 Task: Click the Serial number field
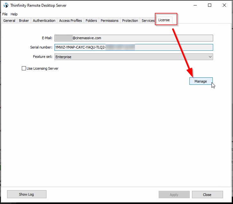[134, 47]
